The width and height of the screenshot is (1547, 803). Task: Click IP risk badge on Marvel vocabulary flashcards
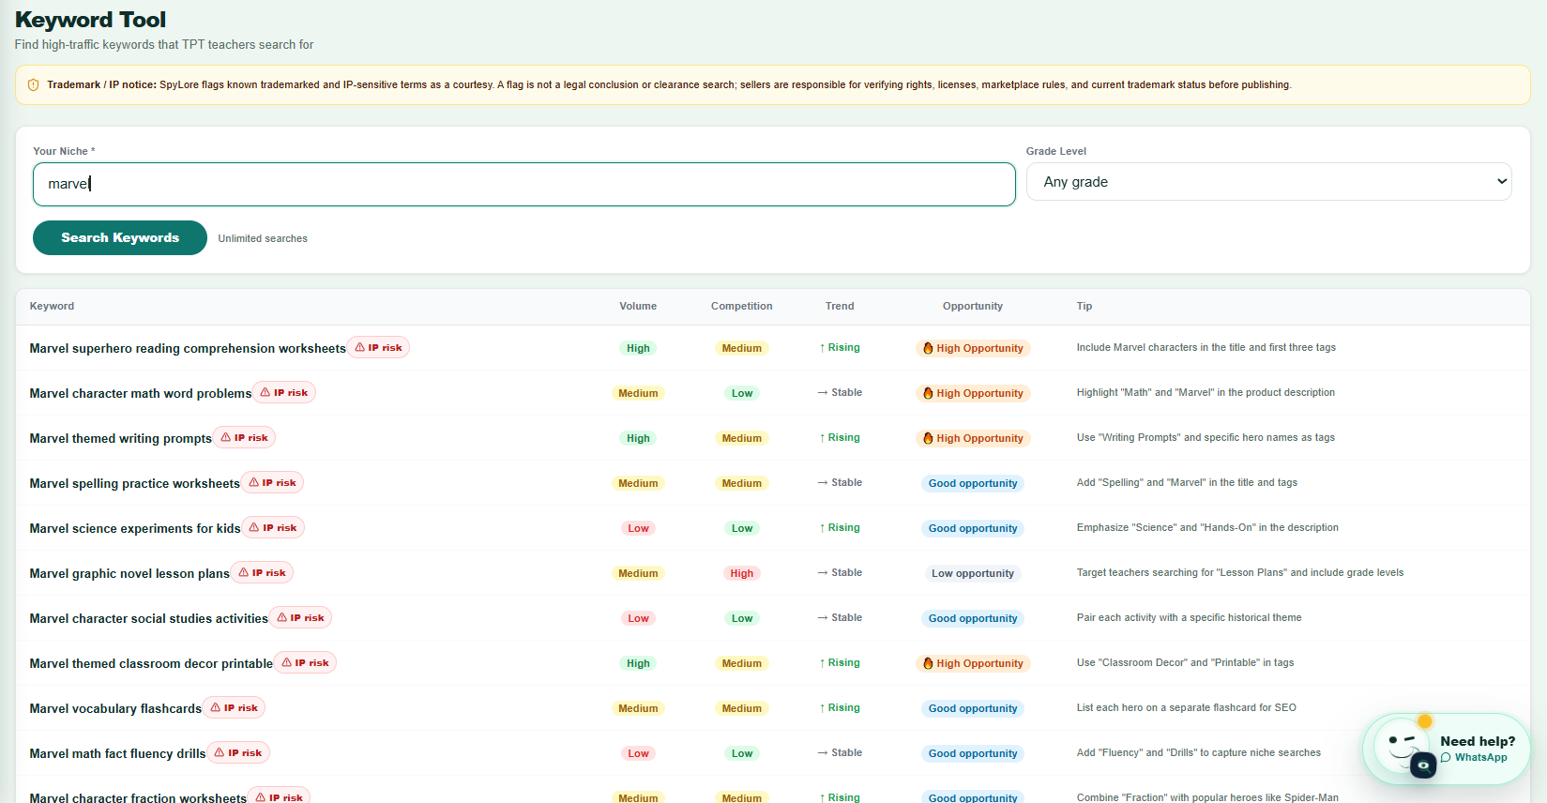(x=234, y=708)
